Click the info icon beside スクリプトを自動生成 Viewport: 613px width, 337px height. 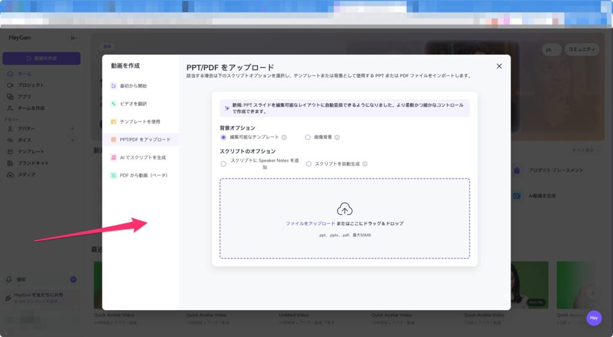(365, 164)
